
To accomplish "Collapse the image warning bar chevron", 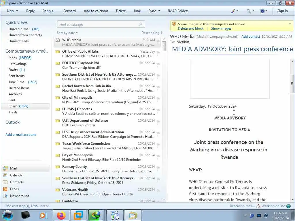I will pyautogui.click(x=290, y=24).
